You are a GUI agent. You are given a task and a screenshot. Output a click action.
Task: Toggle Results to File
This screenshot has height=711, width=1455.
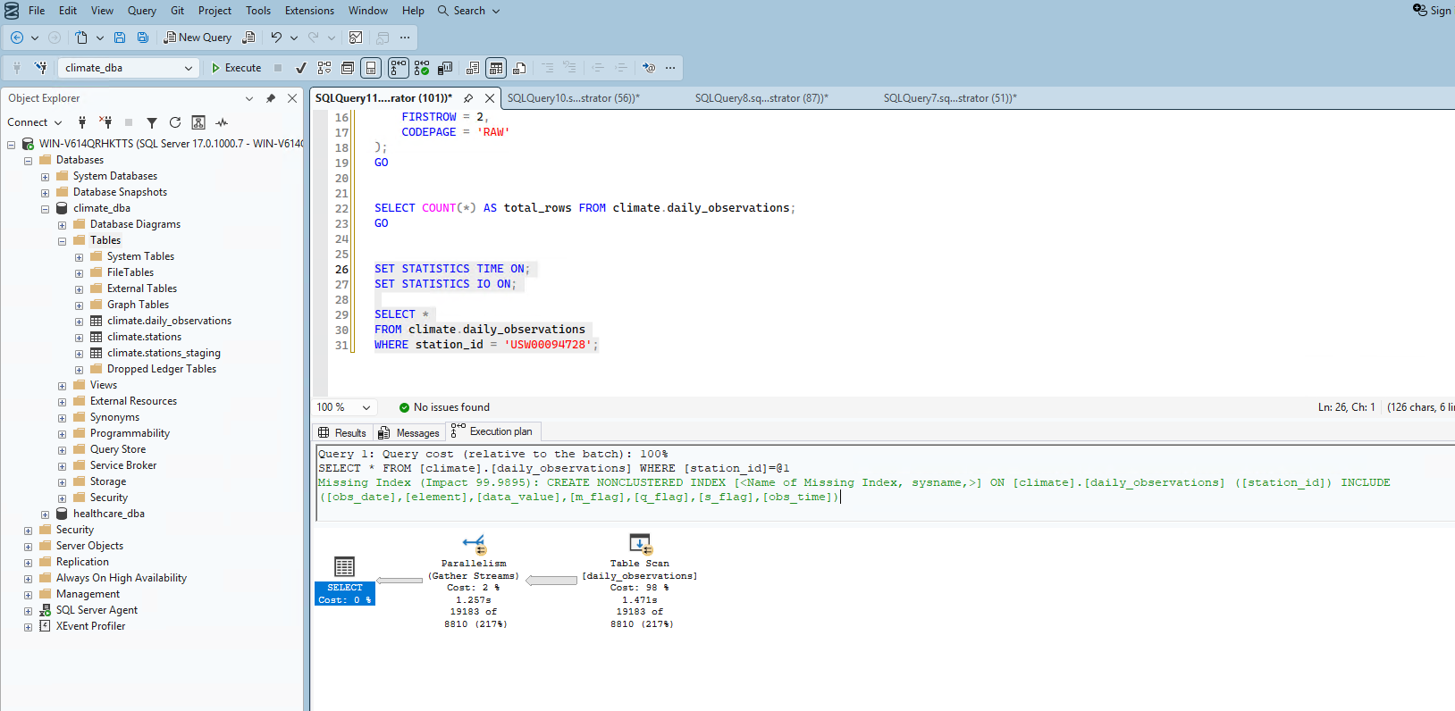519,68
